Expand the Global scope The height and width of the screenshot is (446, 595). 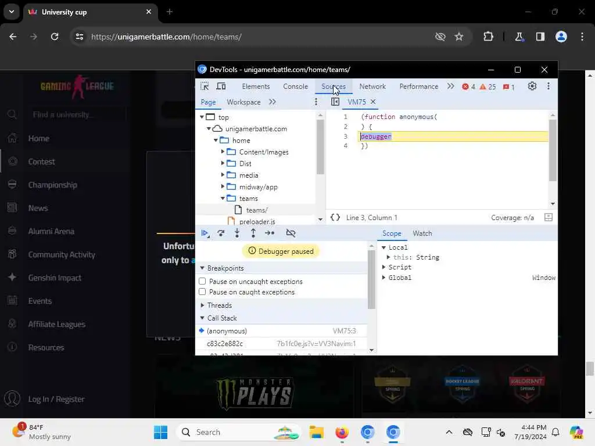pos(383,278)
